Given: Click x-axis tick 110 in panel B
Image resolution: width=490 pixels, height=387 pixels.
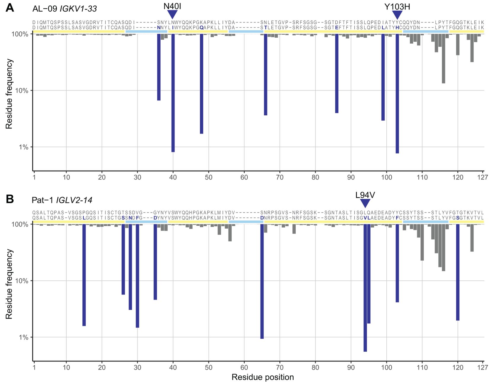Looking at the screenshot, I should (x=422, y=368).
